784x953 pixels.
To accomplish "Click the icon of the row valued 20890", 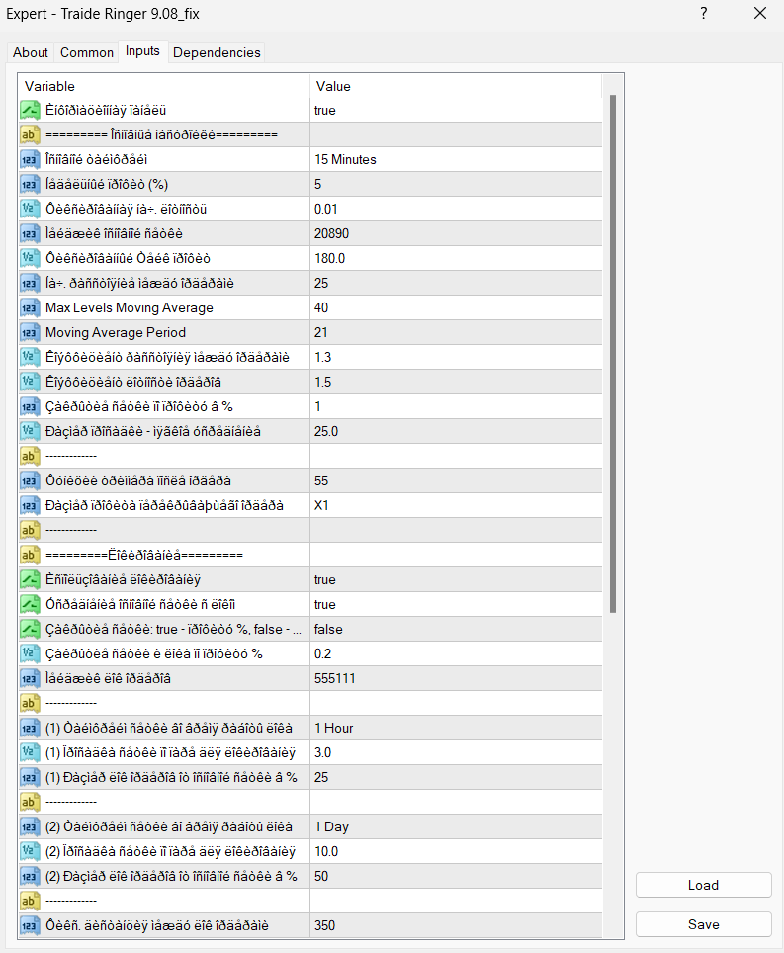I will coord(30,233).
